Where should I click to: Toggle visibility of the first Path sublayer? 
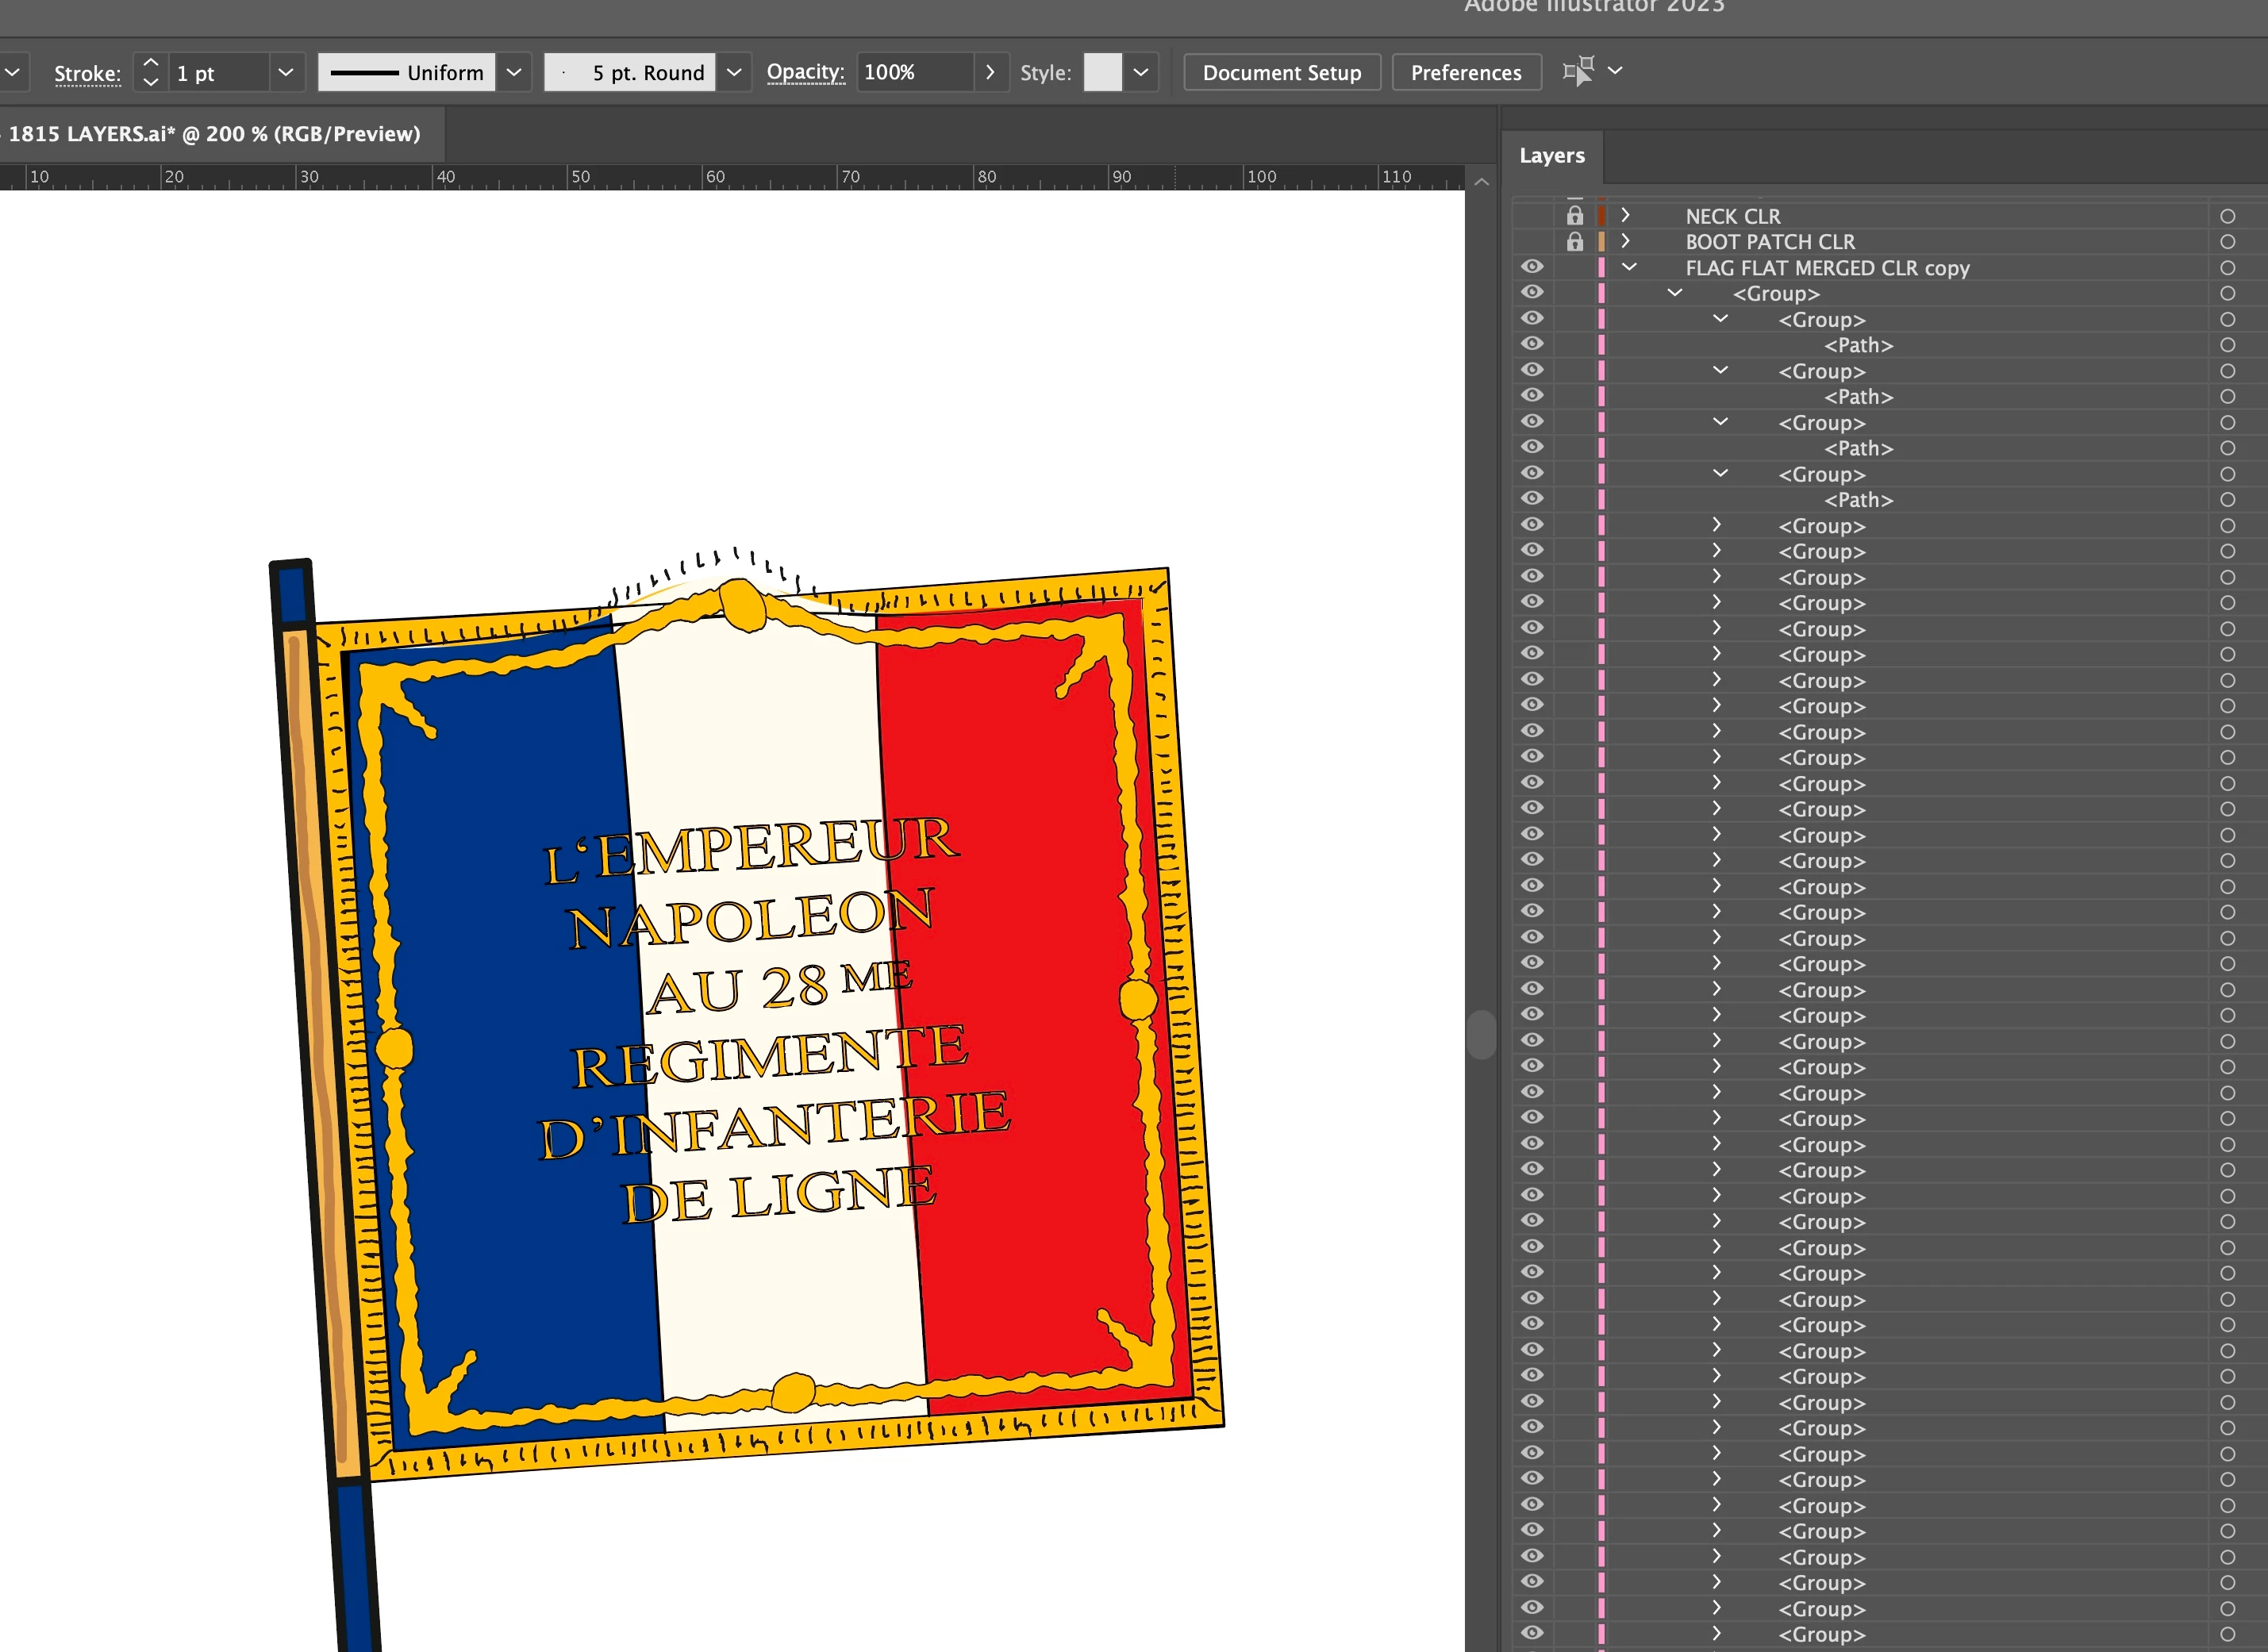click(1532, 344)
